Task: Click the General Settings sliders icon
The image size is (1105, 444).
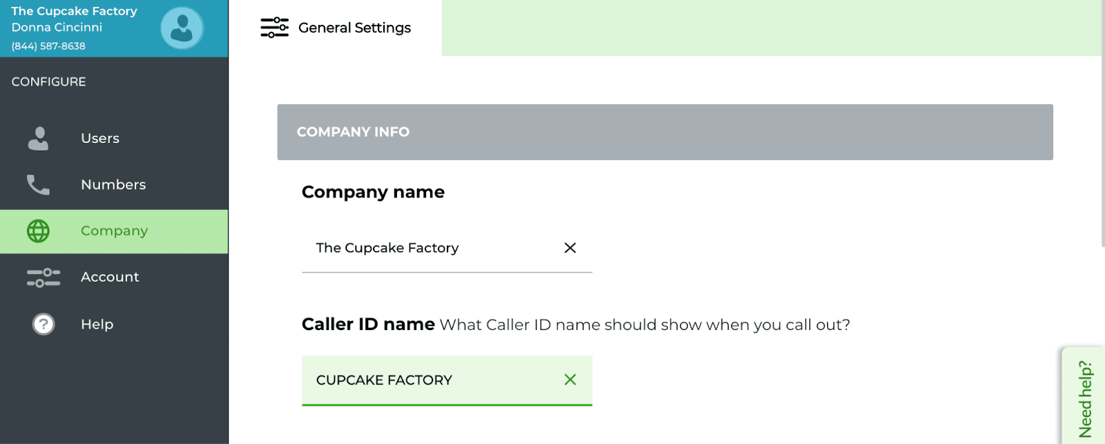Action: (274, 28)
